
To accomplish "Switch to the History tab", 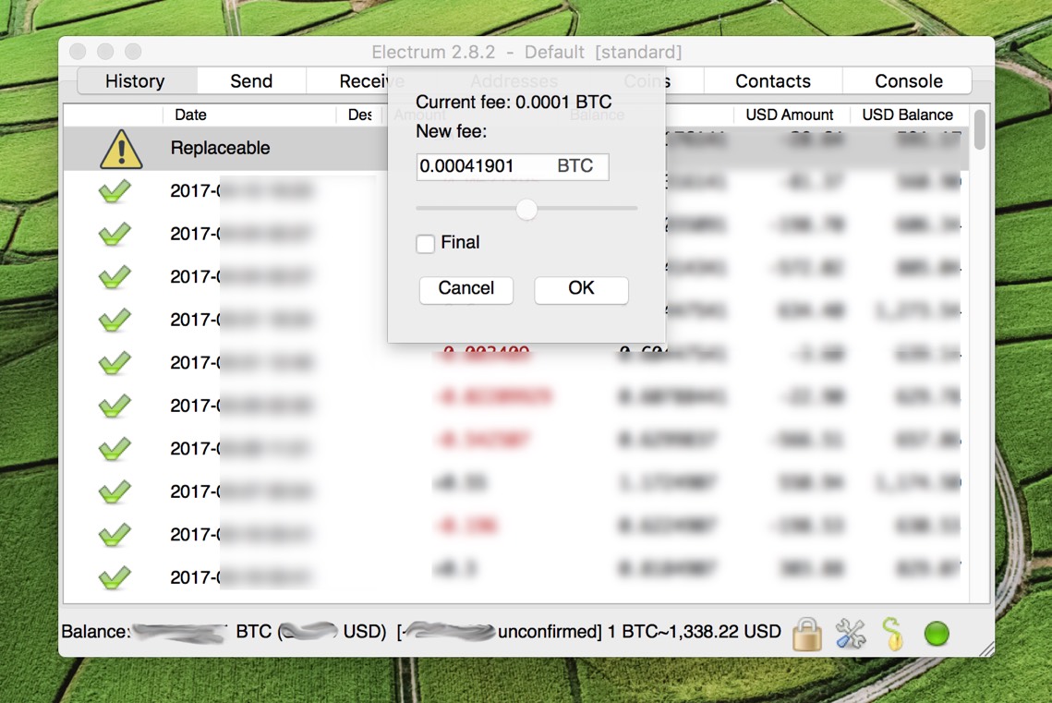I will (x=135, y=81).
